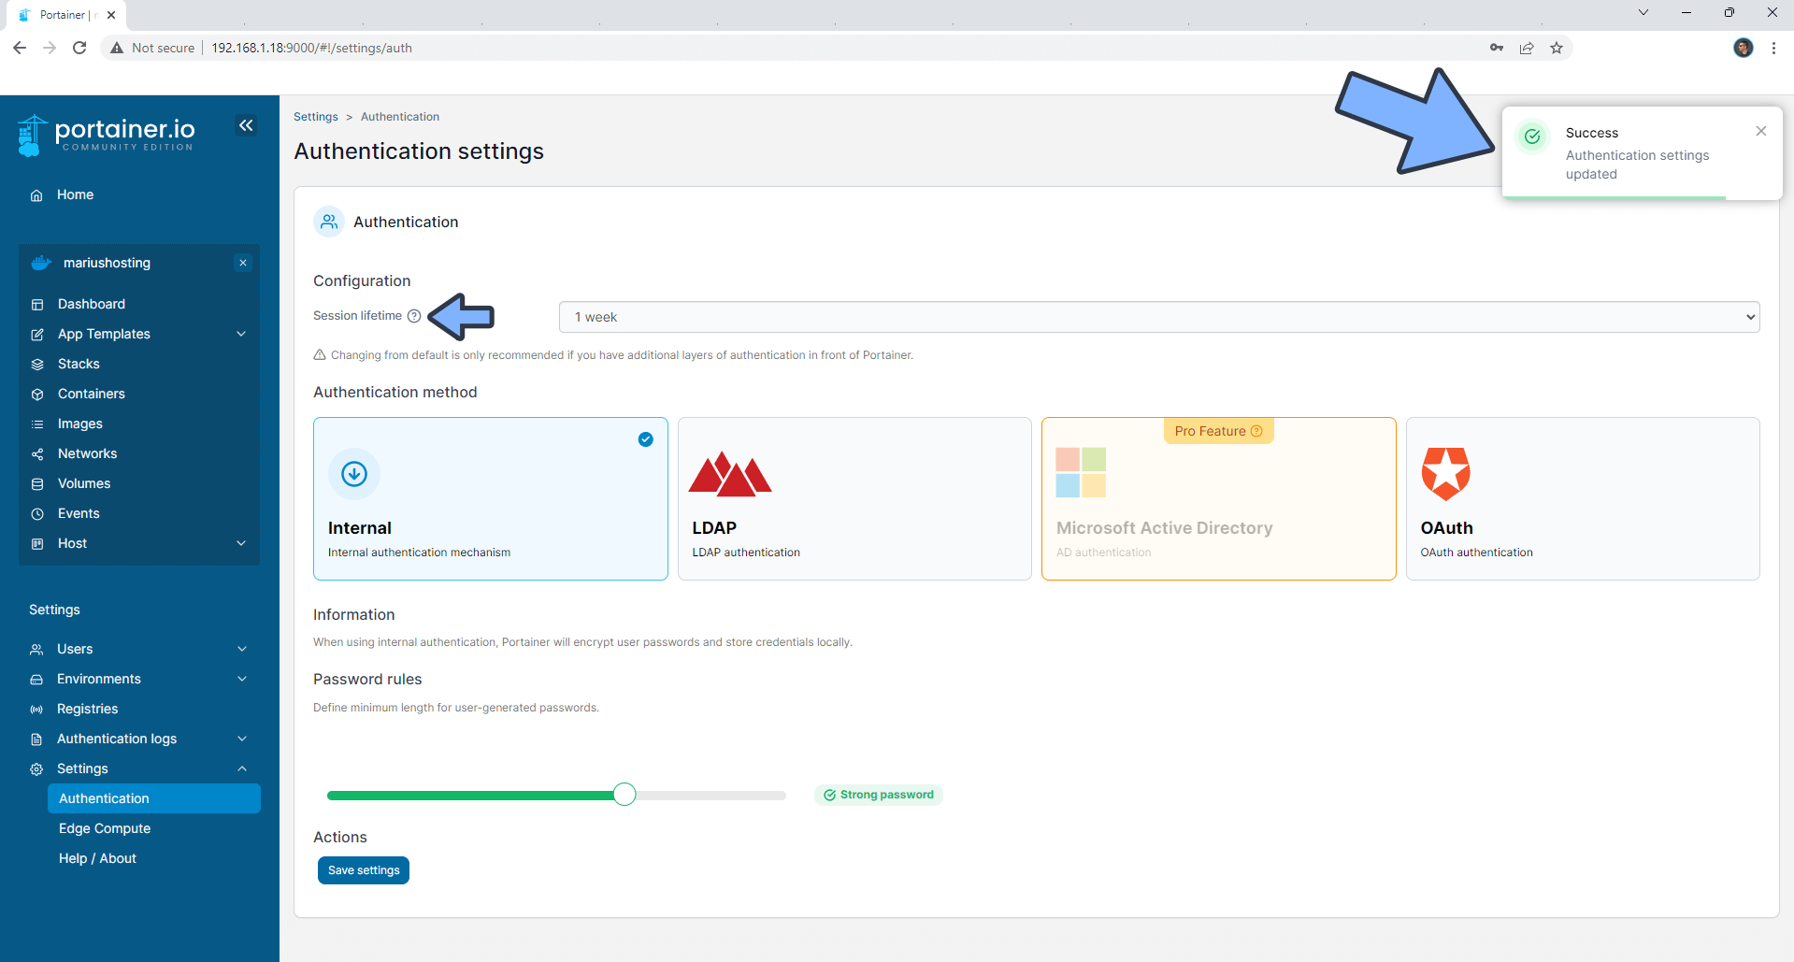Click the Dashboard sidebar icon
Screen dimensions: 1794x962
[37, 305]
